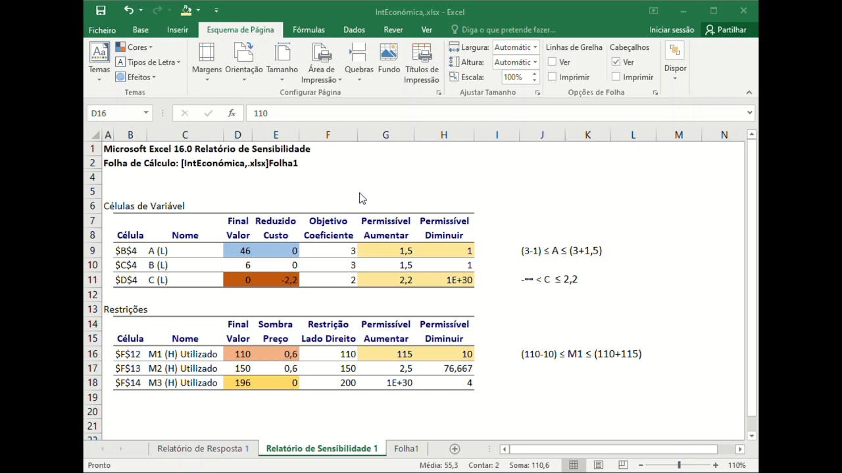Open the Altura height dropdown
This screenshot has height=473, width=842.
click(x=535, y=62)
